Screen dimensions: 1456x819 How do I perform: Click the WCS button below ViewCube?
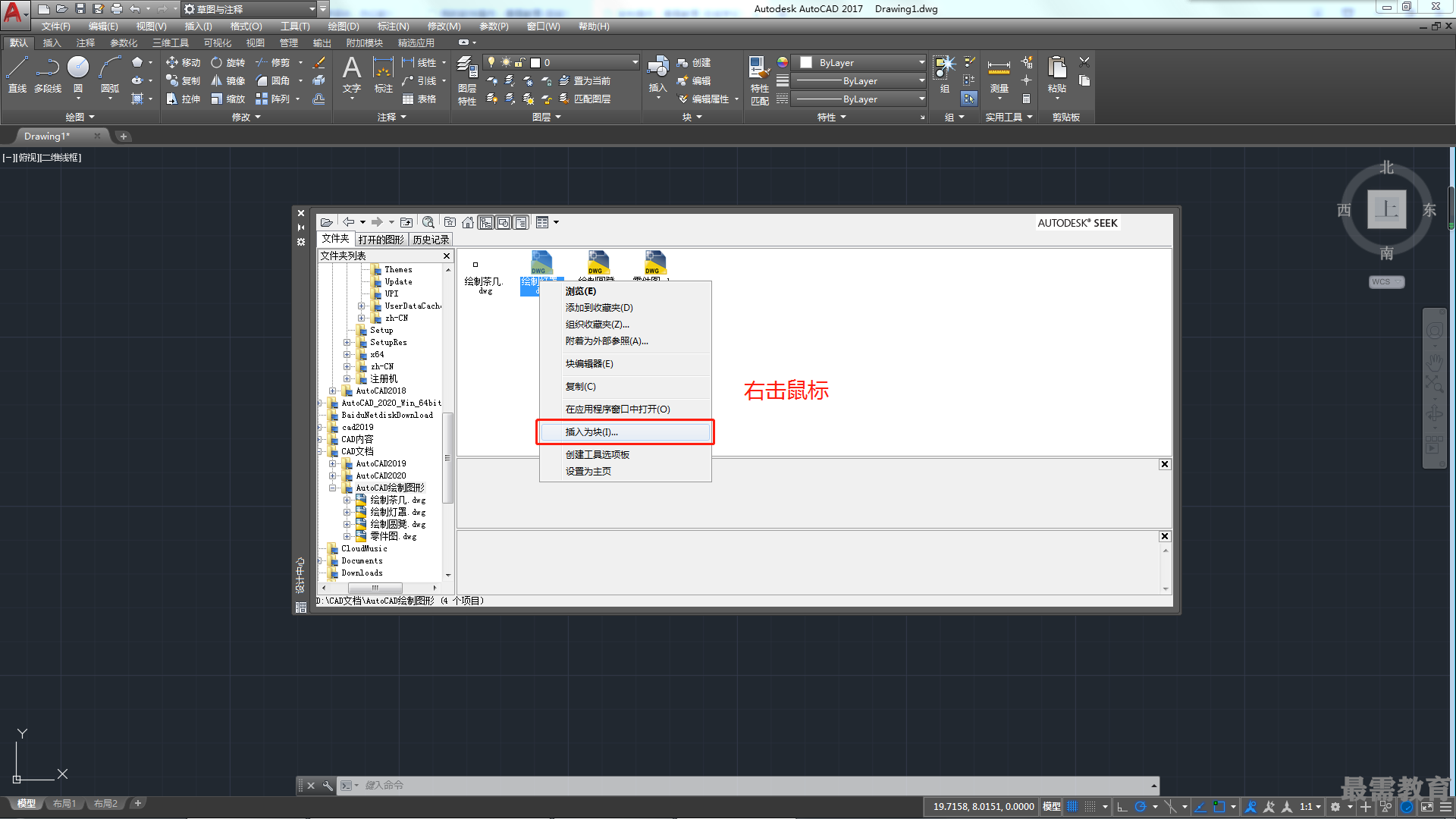[x=1386, y=282]
